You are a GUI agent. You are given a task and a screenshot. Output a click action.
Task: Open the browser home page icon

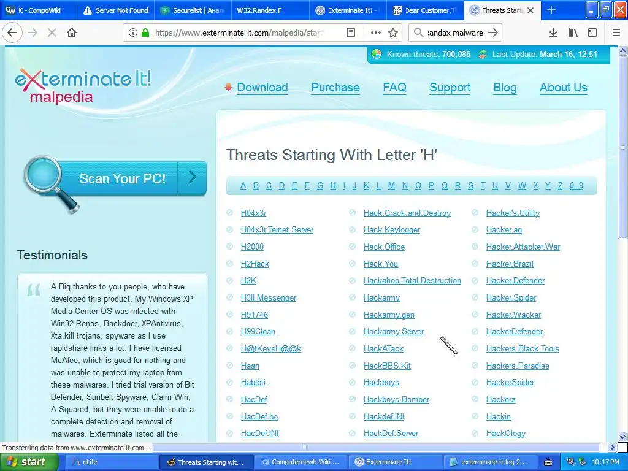click(x=72, y=33)
